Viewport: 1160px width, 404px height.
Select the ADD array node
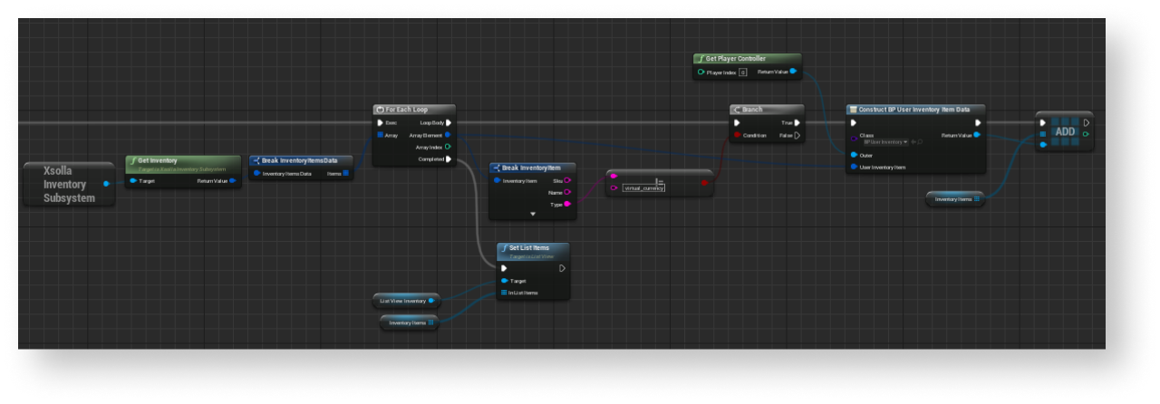(1064, 132)
